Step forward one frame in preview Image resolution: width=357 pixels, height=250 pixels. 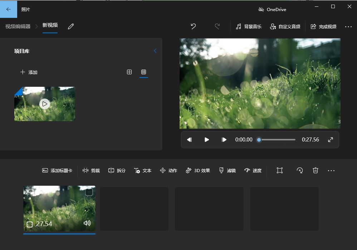[224, 140]
